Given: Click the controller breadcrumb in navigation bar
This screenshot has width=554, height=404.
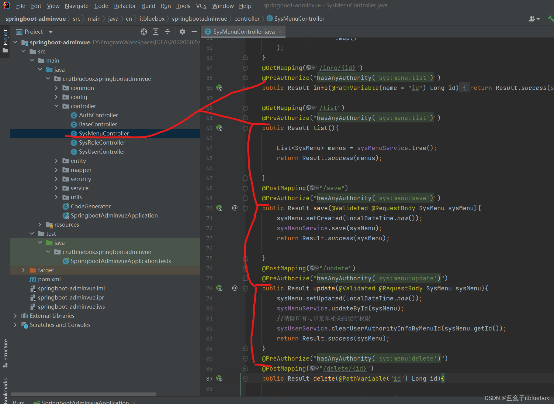Looking at the screenshot, I should tap(247, 19).
